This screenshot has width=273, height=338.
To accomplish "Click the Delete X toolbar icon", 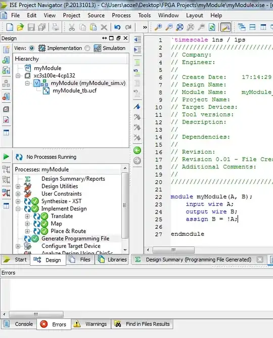I will [104, 27].
